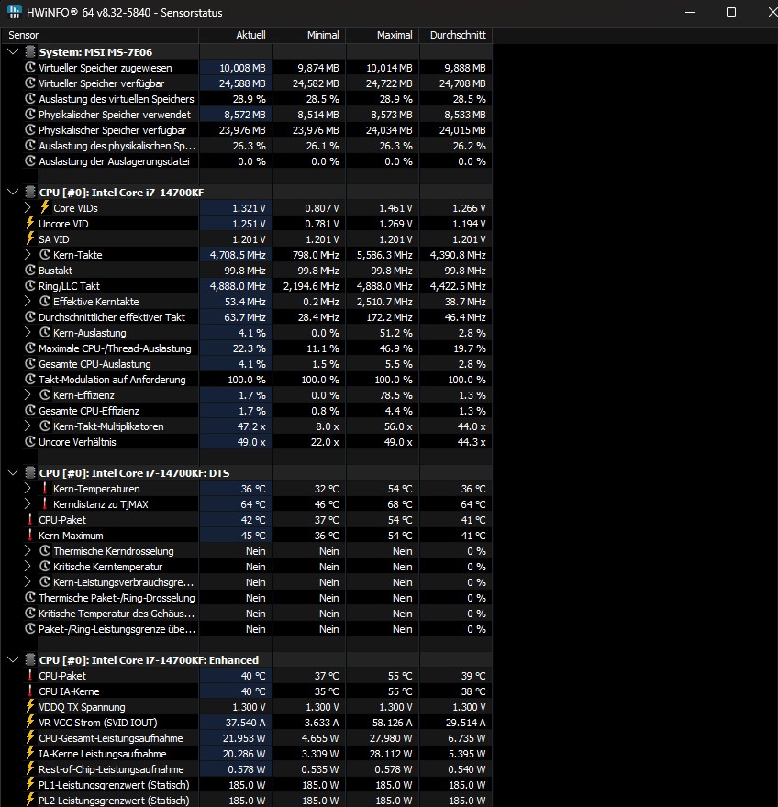
Task: Click the chip icon beside System: MSI MS-7E06
Action: 30,52
